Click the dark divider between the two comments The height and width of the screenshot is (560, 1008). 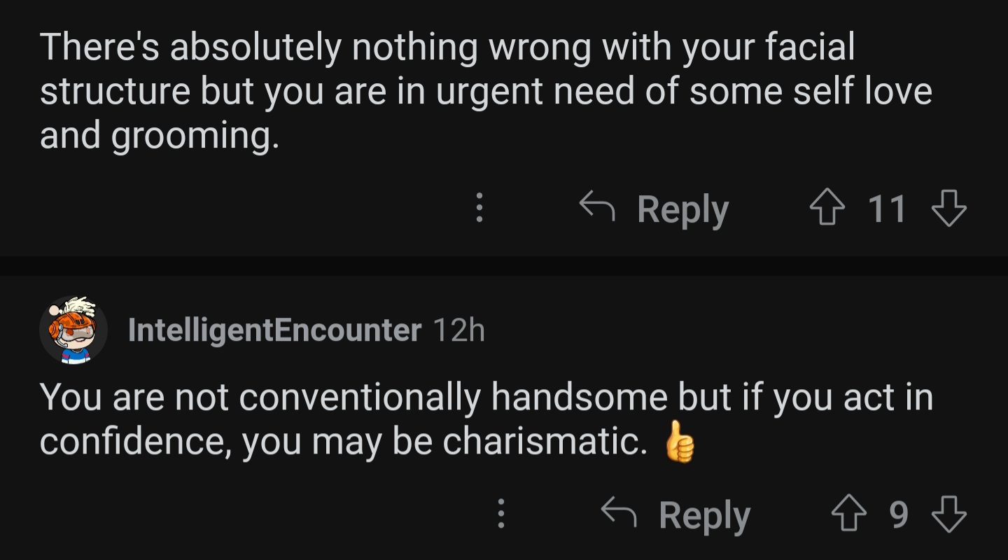pyautogui.click(x=504, y=266)
